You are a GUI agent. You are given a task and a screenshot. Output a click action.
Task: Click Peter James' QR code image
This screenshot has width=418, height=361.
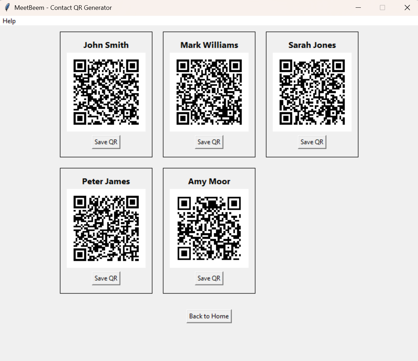click(106, 228)
